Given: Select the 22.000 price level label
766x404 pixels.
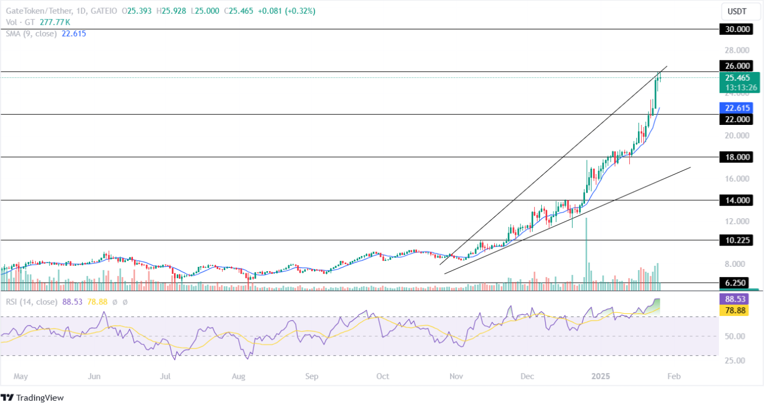Looking at the screenshot, I should [736, 120].
